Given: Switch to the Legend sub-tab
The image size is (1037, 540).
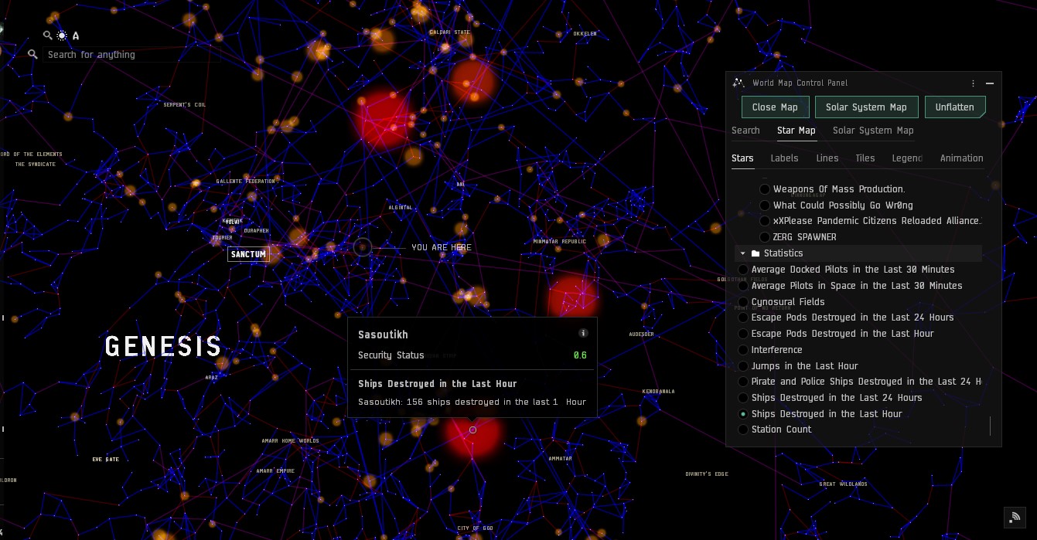Looking at the screenshot, I should [907, 158].
